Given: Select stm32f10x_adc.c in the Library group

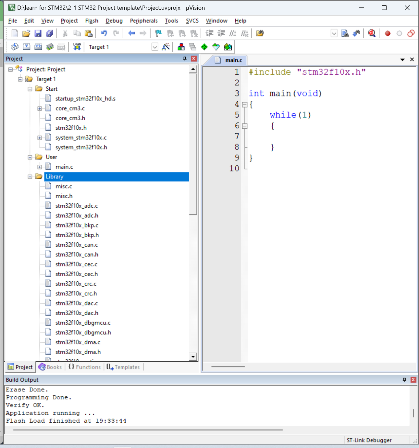Looking at the screenshot, I should (x=77, y=206).
